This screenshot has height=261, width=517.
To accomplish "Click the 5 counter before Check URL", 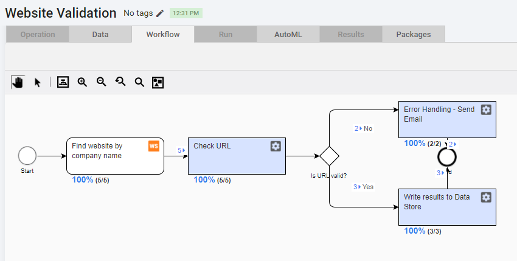I will [x=181, y=150].
